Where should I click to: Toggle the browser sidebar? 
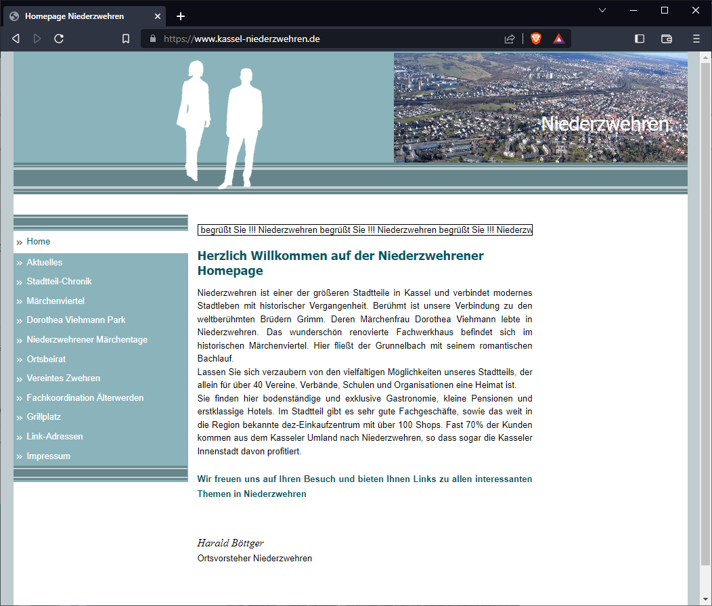click(x=639, y=39)
